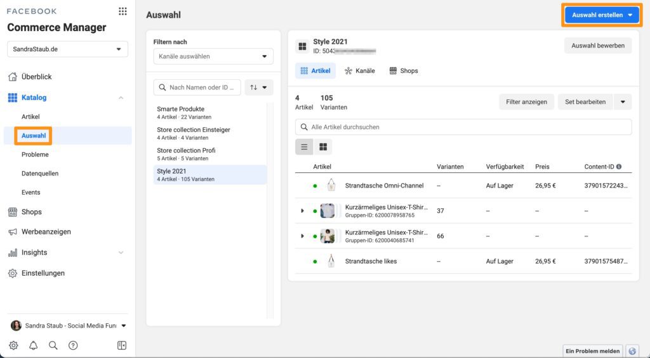Collapse the Katalog section chevron
The width and height of the screenshot is (650, 358).
tap(121, 98)
